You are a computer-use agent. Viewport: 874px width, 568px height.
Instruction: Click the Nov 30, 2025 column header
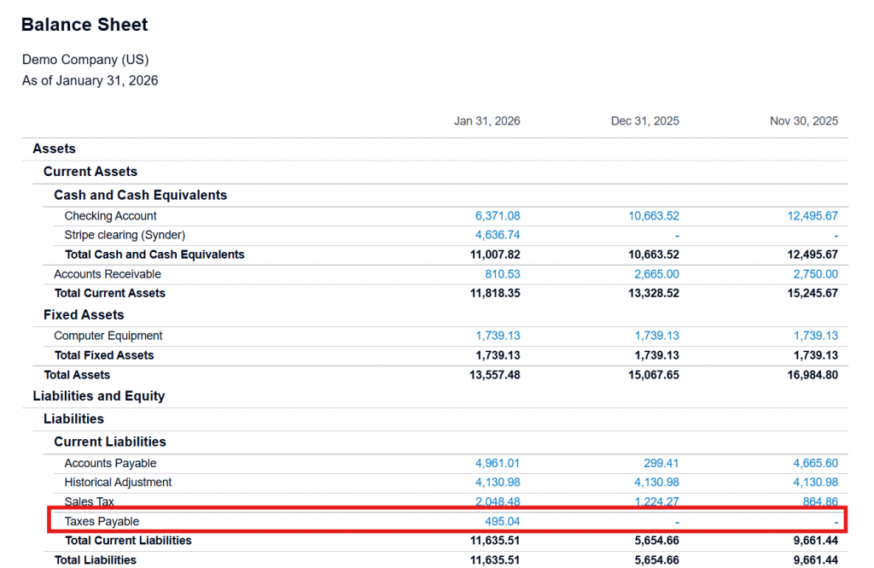click(x=803, y=121)
